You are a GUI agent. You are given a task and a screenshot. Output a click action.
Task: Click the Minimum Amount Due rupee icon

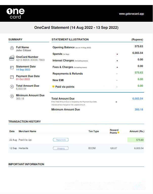point(12,96)
